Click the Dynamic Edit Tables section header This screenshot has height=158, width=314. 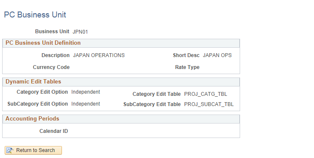[x=33, y=81]
